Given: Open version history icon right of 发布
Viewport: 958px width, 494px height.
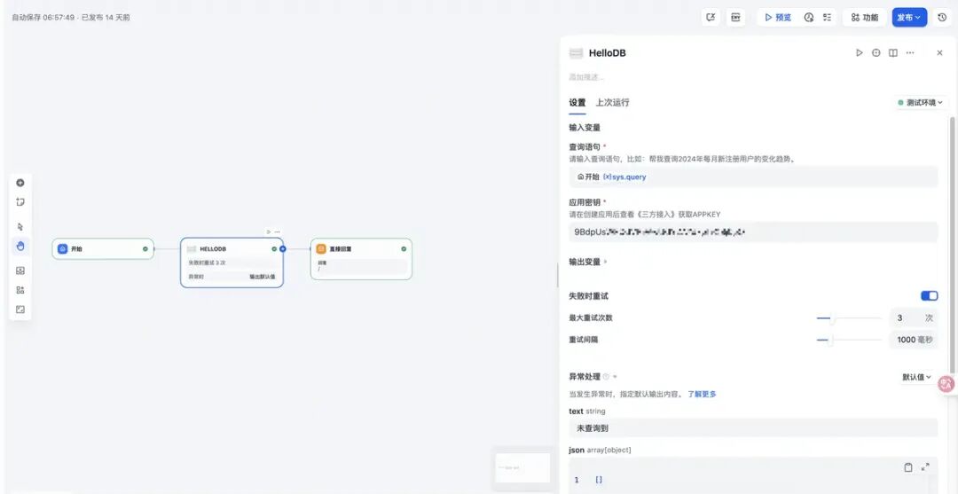Looking at the screenshot, I should pos(942,18).
